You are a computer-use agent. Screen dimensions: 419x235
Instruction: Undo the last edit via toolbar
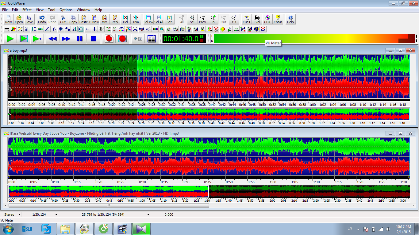(42, 19)
